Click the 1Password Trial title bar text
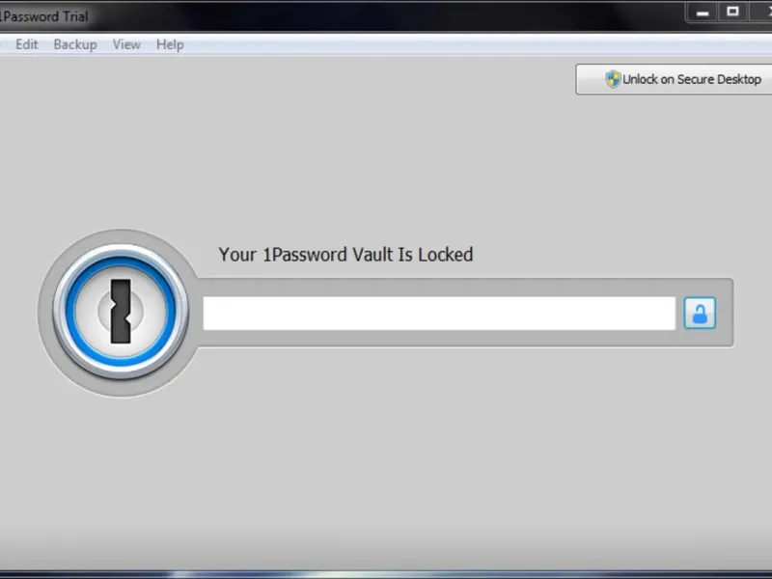This screenshot has height=579, width=772. [x=43, y=16]
